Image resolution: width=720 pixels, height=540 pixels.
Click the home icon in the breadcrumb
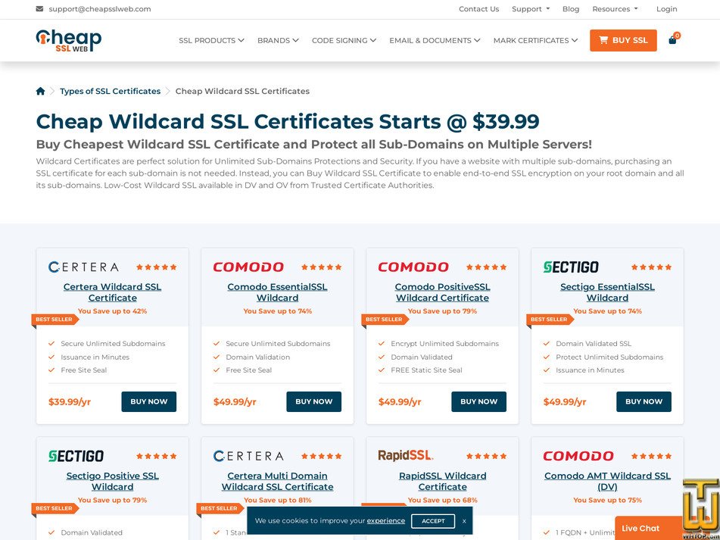tap(40, 91)
